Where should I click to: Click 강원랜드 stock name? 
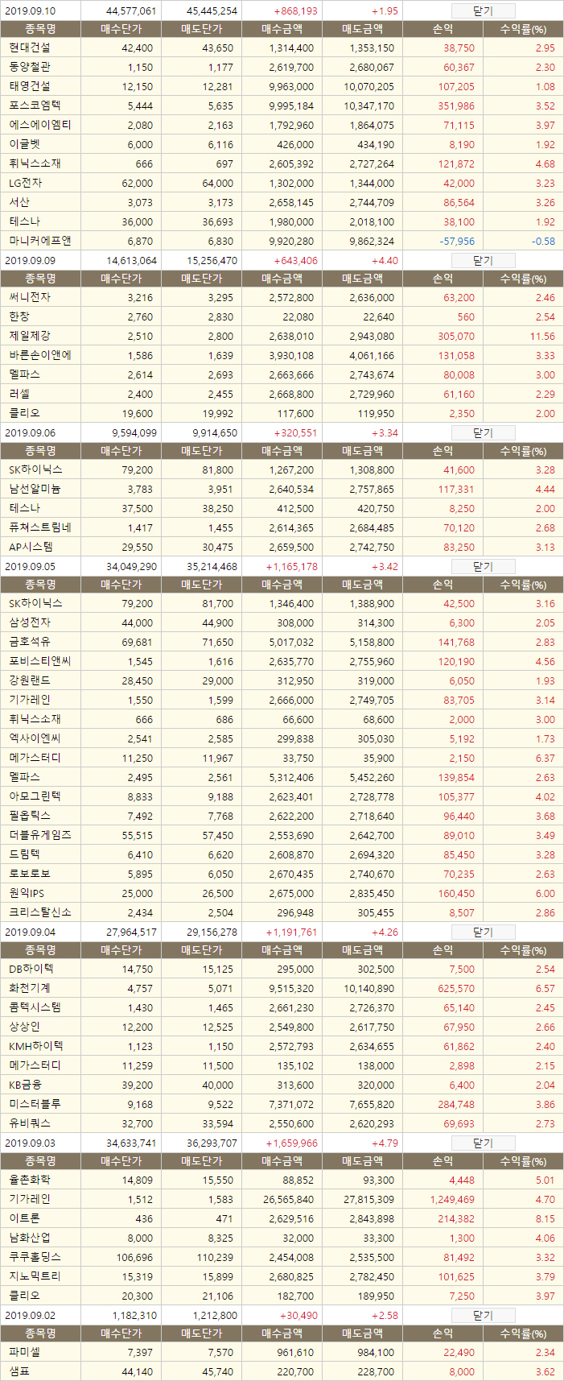coord(29,680)
